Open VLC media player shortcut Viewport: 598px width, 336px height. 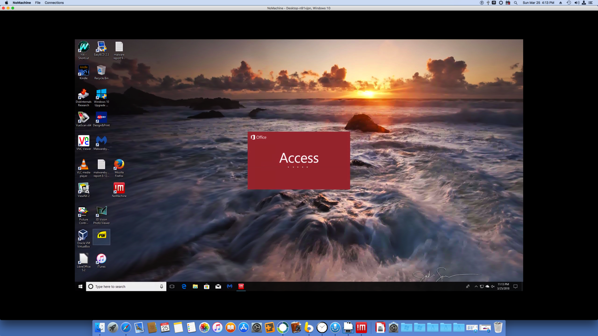point(83,168)
